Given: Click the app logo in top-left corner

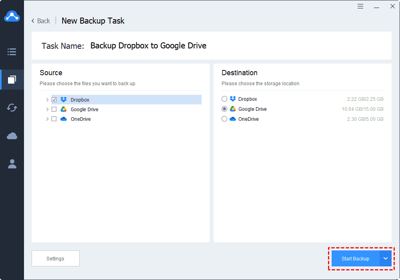Looking at the screenshot, I should tap(12, 16).
